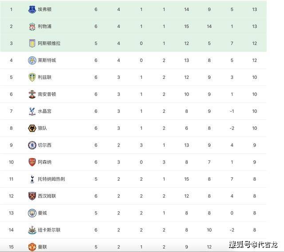Click the Newcastle United crest icon

(32, 230)
